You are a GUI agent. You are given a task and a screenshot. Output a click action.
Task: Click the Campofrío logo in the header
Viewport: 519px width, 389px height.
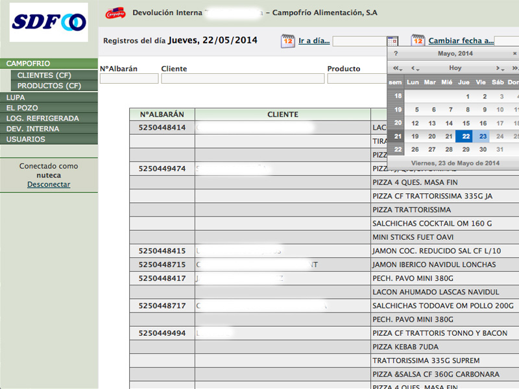point(115,12)
